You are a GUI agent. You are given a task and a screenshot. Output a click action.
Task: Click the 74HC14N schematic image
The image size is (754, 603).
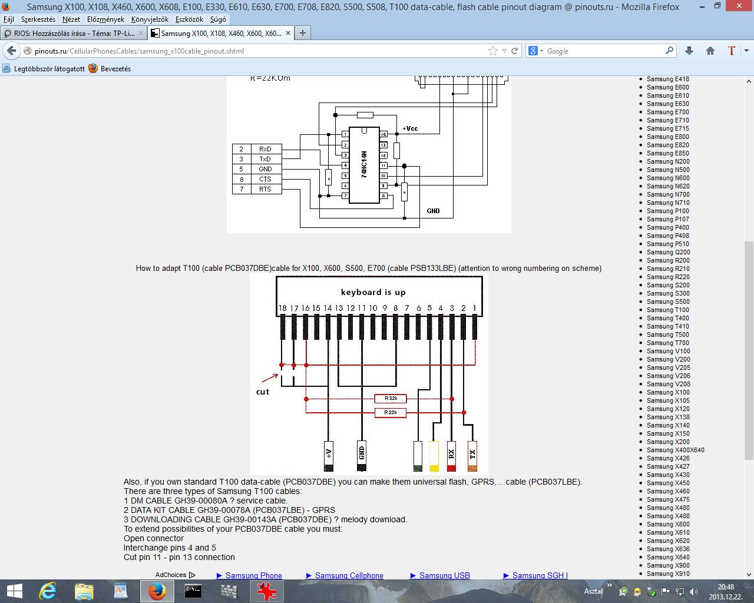click(x=369, y=155)
